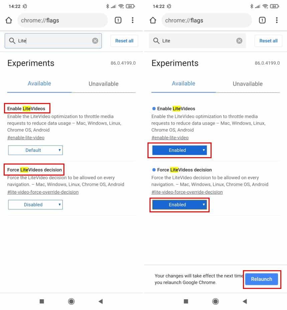Click the Relaunch button
The height and width of the screenshot is (310, 287).
[x=262, y=279]
